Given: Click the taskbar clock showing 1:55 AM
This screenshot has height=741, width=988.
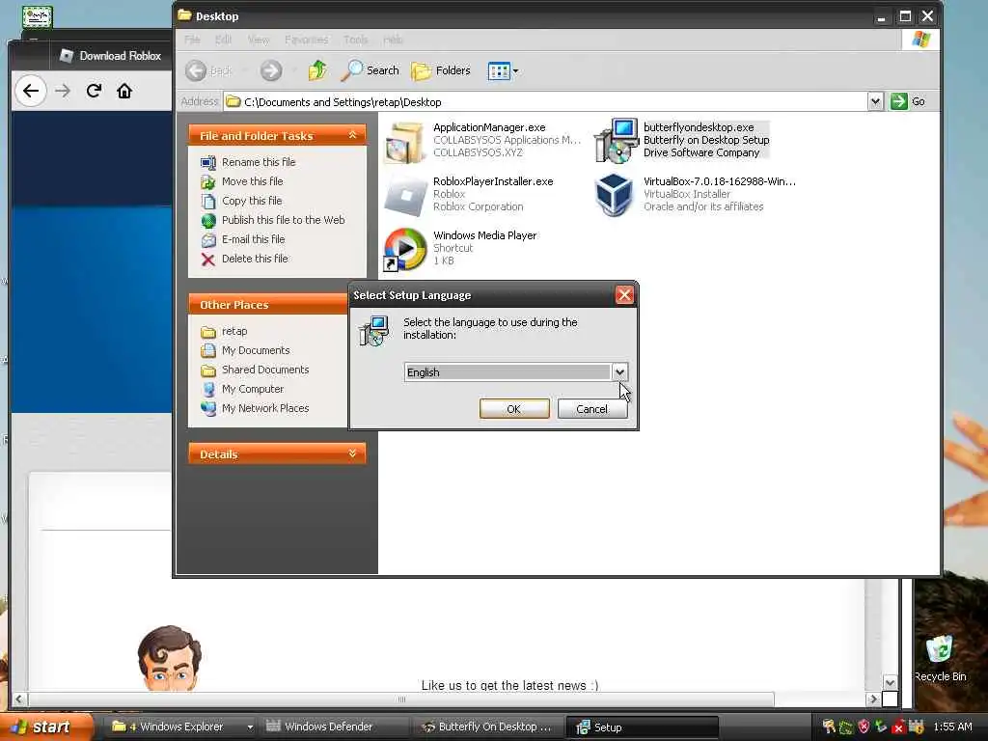Looking at the screenshot, I should click(x=952, y=727).
